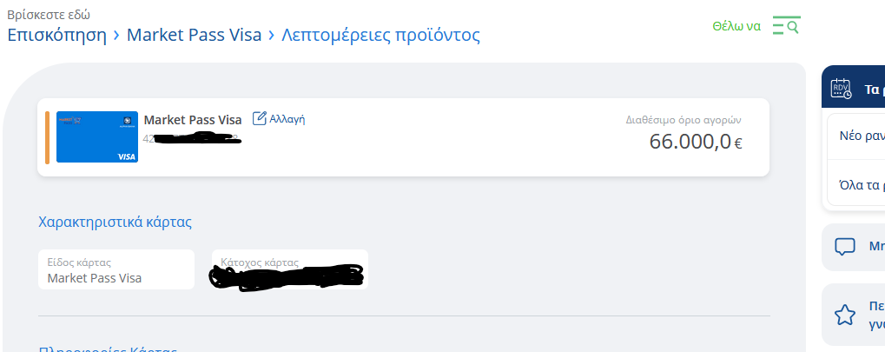Click the blue Visa card image
Viewport: 885px width, 352px height.
97,136
